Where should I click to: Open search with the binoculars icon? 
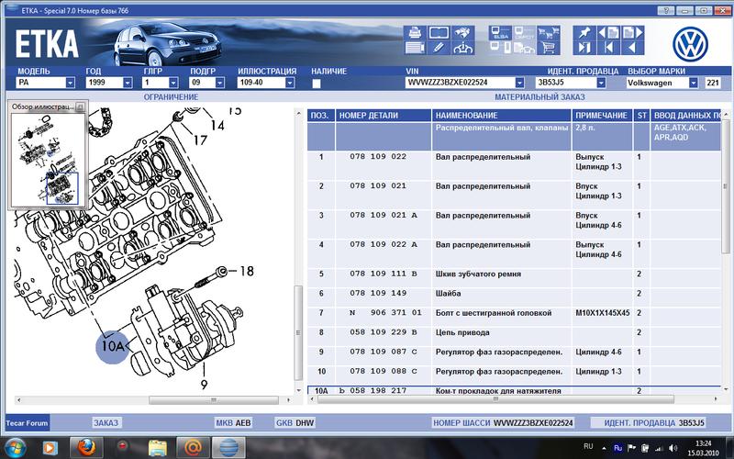[x=462, y=33]
